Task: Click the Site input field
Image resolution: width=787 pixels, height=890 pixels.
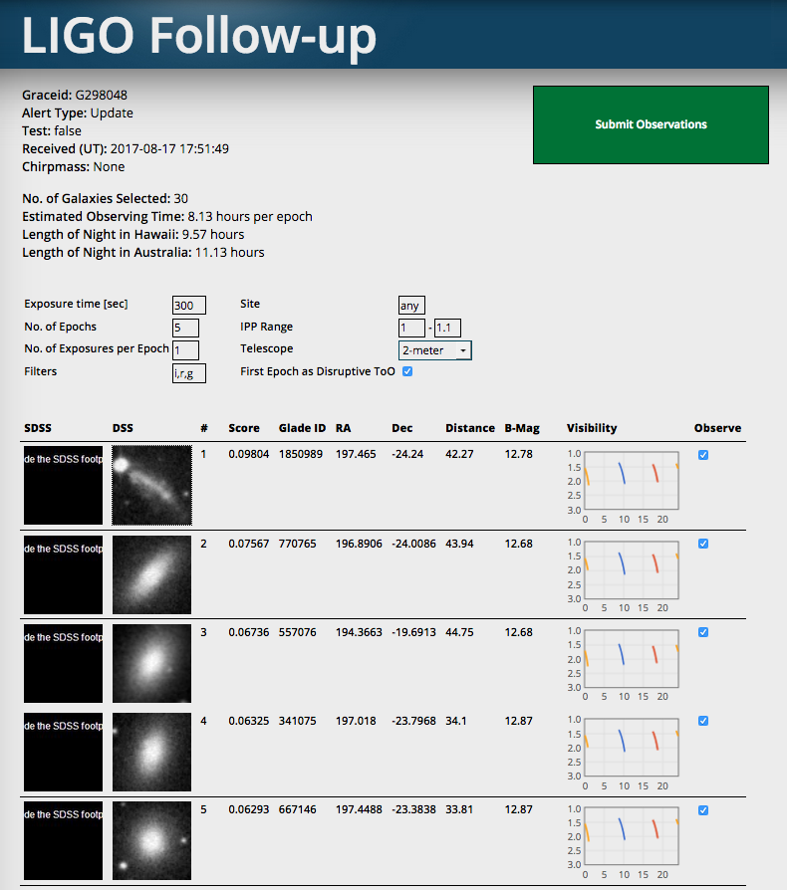Action: tap(410, 306)
